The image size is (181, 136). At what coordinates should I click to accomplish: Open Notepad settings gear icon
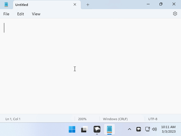(175, 14)
